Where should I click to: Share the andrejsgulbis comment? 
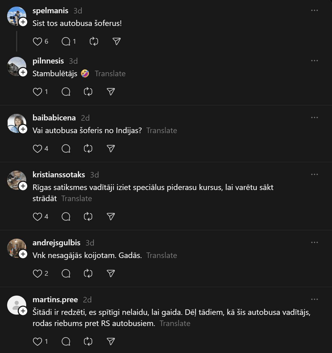click(x=111, y=274)
